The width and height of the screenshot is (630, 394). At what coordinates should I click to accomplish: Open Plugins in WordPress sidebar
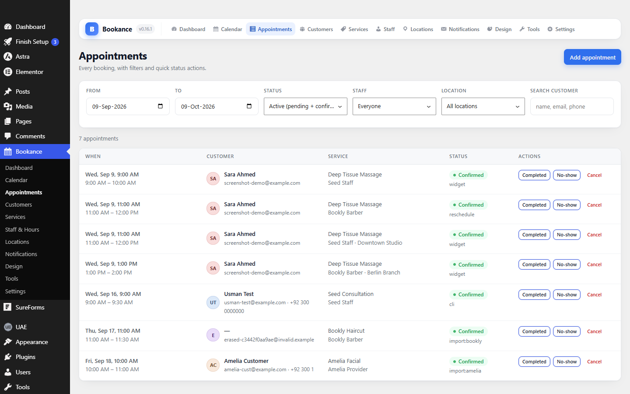[35, 357]
